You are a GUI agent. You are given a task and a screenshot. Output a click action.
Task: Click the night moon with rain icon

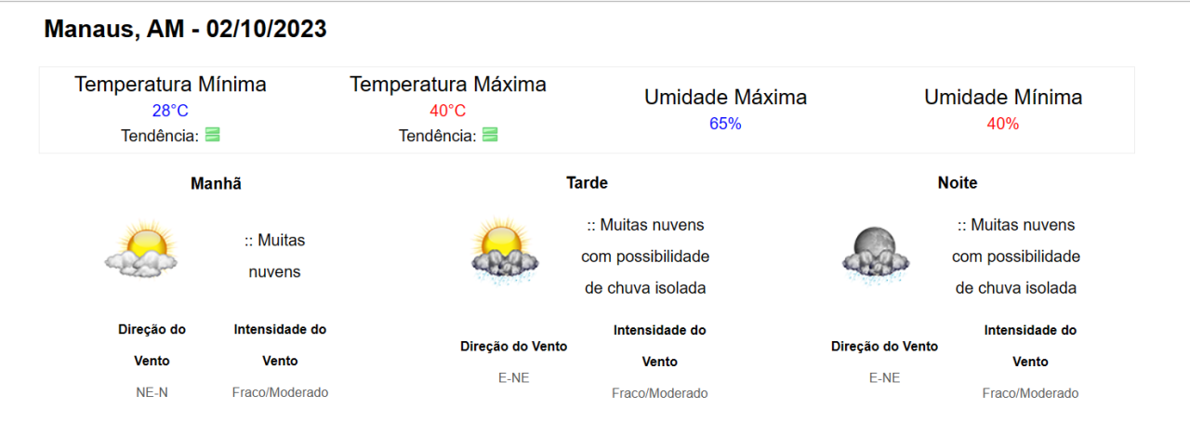pos(876,253)
